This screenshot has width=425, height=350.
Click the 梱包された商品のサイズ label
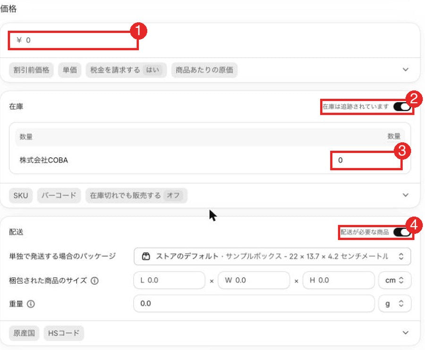click(48, 281)
